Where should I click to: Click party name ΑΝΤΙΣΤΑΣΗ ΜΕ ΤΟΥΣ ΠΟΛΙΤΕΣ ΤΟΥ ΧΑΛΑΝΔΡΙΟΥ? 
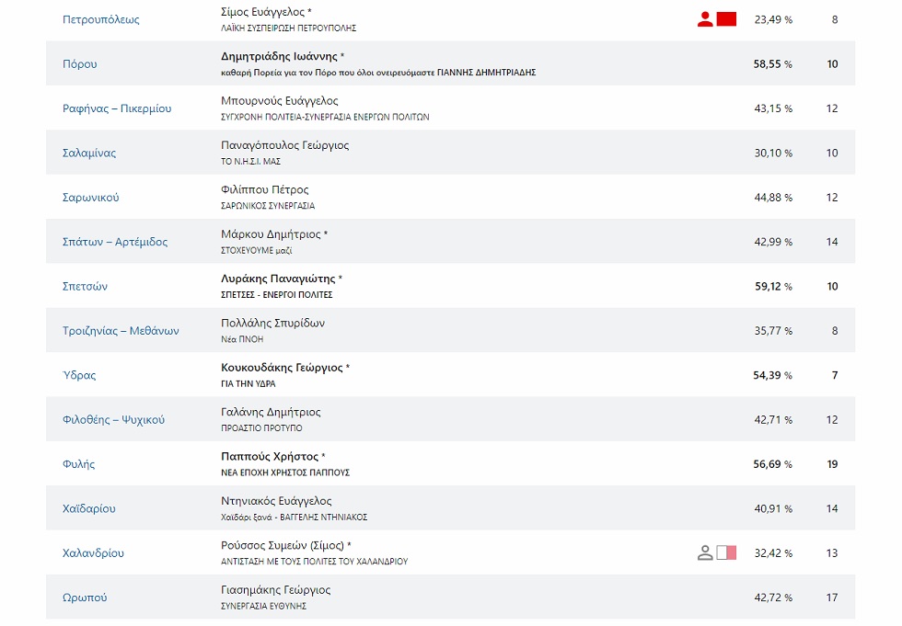pyautogui.click(x=315, y=562)
